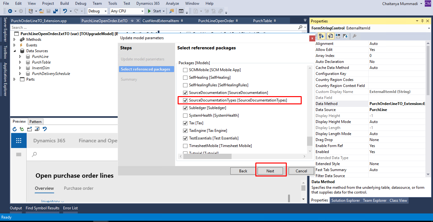
Task: Collapse the Data Sources tree node
Action: click(14, 51)
